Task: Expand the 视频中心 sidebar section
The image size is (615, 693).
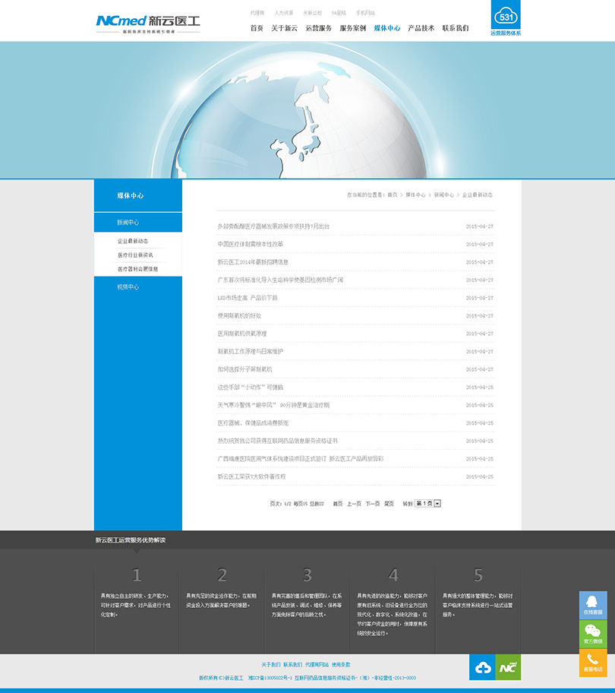Action: 128,287
